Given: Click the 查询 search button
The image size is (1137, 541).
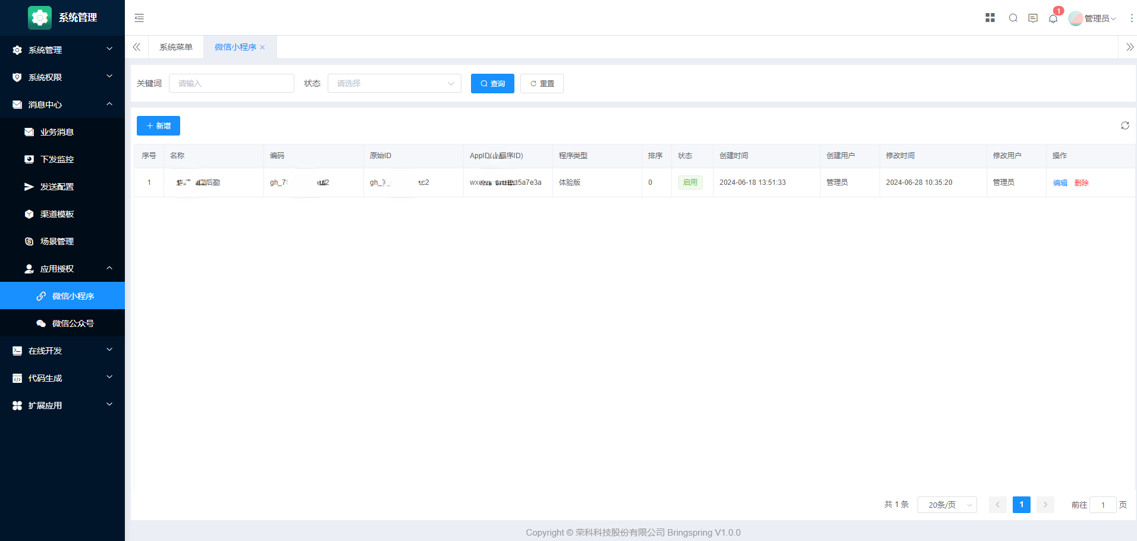Looking at the screenshot, I should tap(492, 83).
